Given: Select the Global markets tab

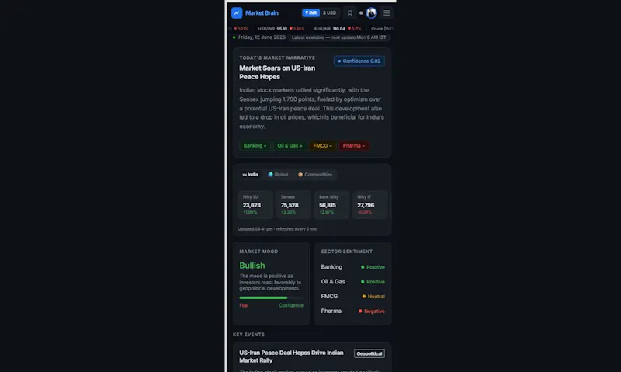Looking at the screenshot, I should [278, 174].
